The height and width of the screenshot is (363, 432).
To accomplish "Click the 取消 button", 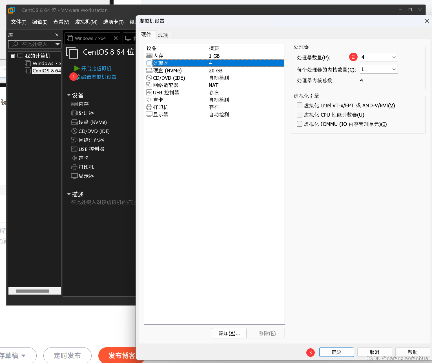I will click(375, 352).
